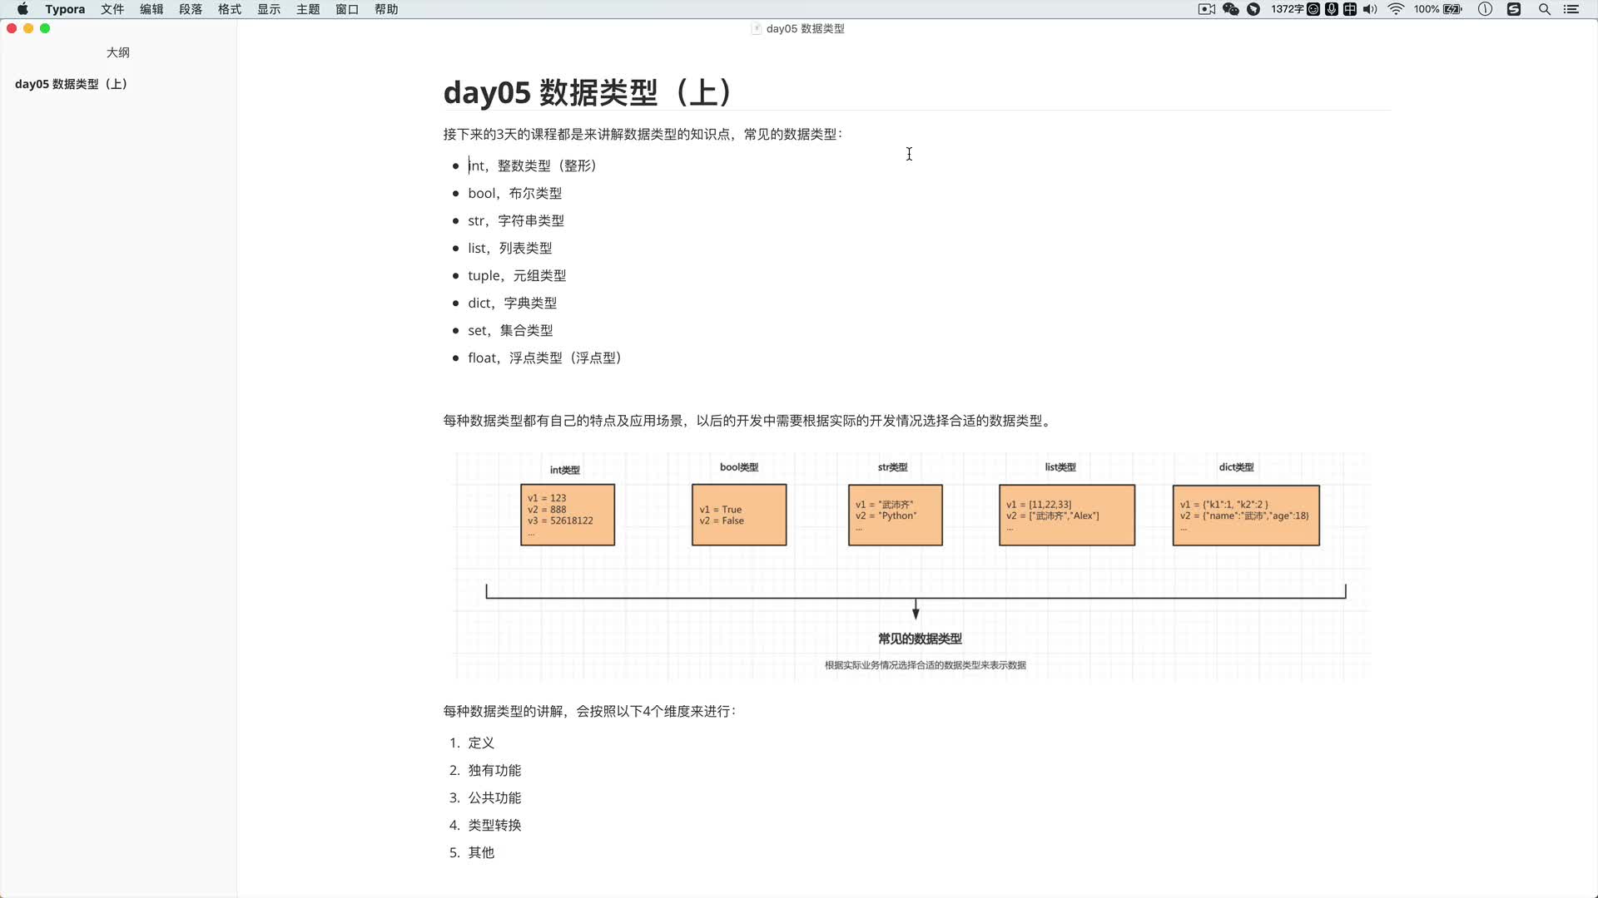The height and width of the screenshot is (898, 1598).
Task: Open the 编辑 menu
Action: pyautogui.click(x=151, y=9)
